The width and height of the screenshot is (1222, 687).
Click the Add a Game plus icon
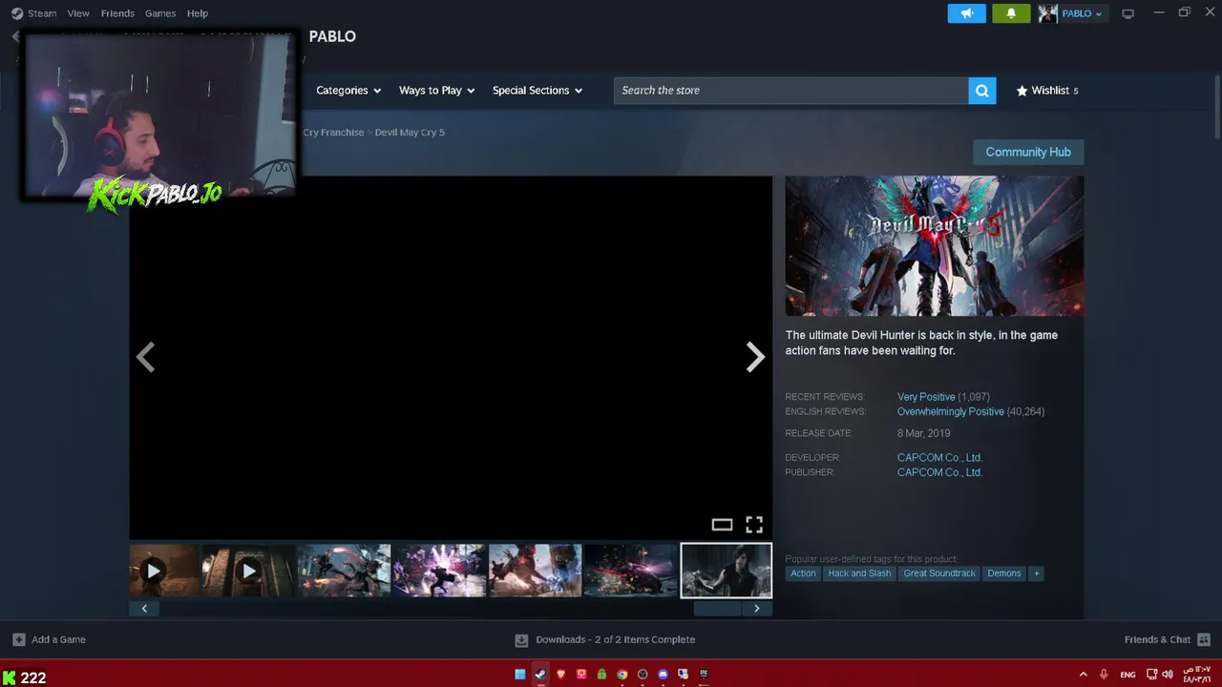point(18,639)
